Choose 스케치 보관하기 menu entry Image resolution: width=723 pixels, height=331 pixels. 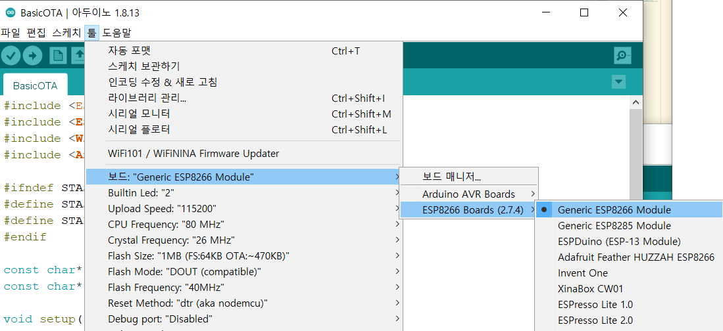[244, 66]
